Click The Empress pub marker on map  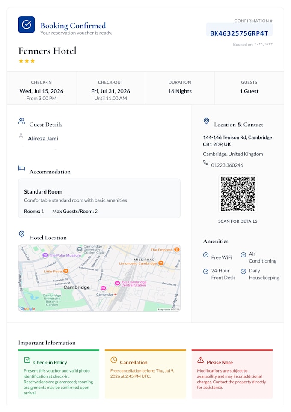click(x=177, y=249)
